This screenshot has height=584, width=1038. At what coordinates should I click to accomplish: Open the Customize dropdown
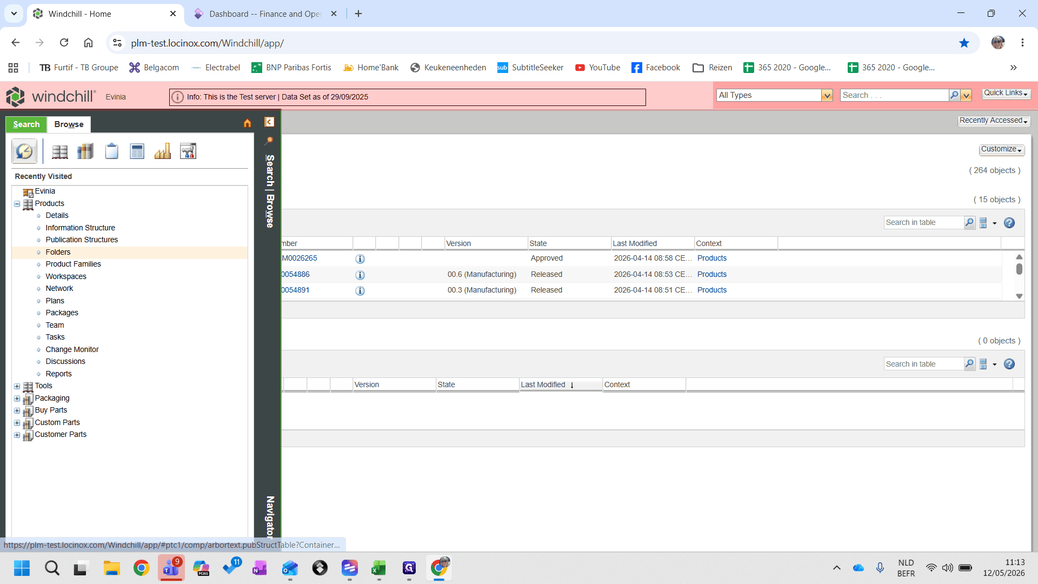tap(1002, 149)
